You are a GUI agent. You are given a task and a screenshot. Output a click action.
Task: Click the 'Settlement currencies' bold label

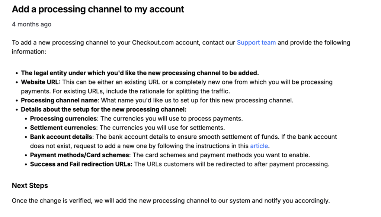point(63,128)
